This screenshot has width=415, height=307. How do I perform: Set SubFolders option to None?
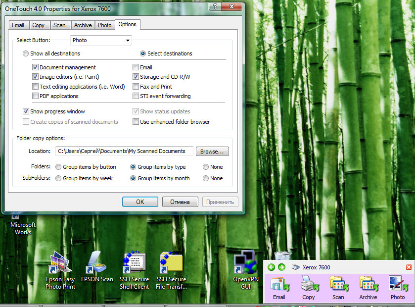click(x=206, y=179)
